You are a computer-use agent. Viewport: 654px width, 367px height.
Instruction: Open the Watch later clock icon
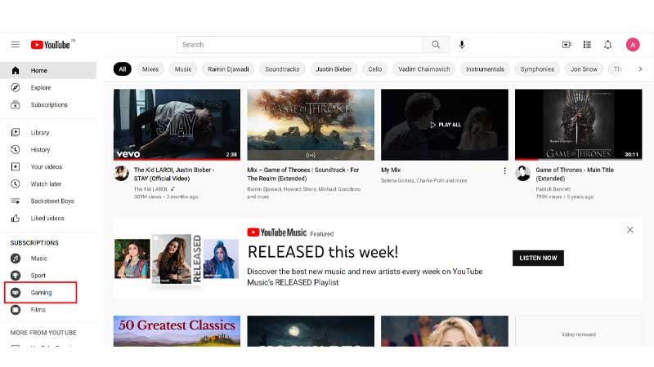(16, 183)
